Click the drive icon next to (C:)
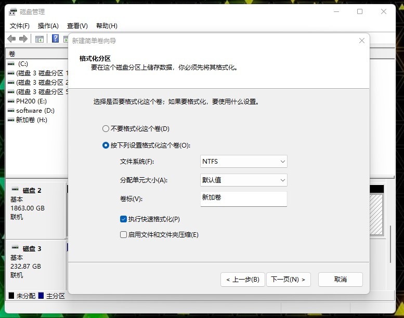The image size is (404, 318). (x=11, y=63)
